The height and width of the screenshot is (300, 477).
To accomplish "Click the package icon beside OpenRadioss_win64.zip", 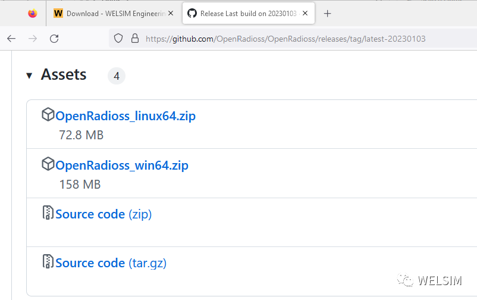I will tap(48, 164).
